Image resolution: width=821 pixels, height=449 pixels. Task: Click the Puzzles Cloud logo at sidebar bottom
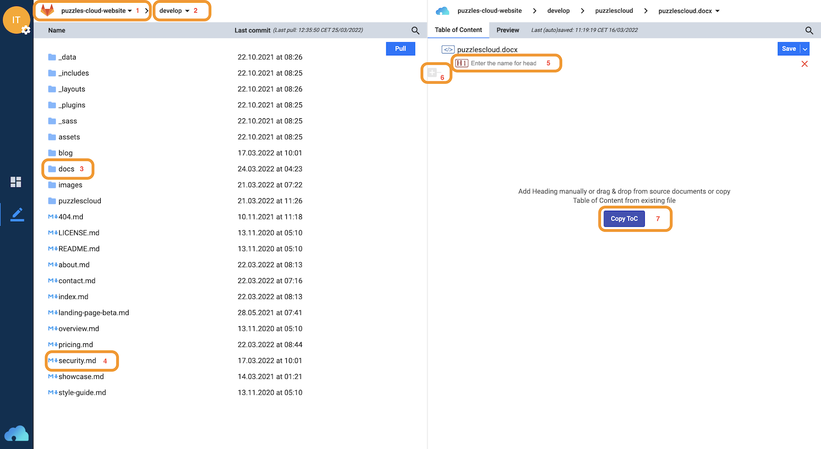(16, 433)
